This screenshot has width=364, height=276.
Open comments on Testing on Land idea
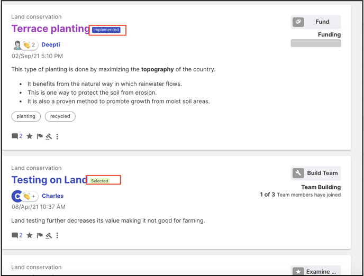click(17, 235)
